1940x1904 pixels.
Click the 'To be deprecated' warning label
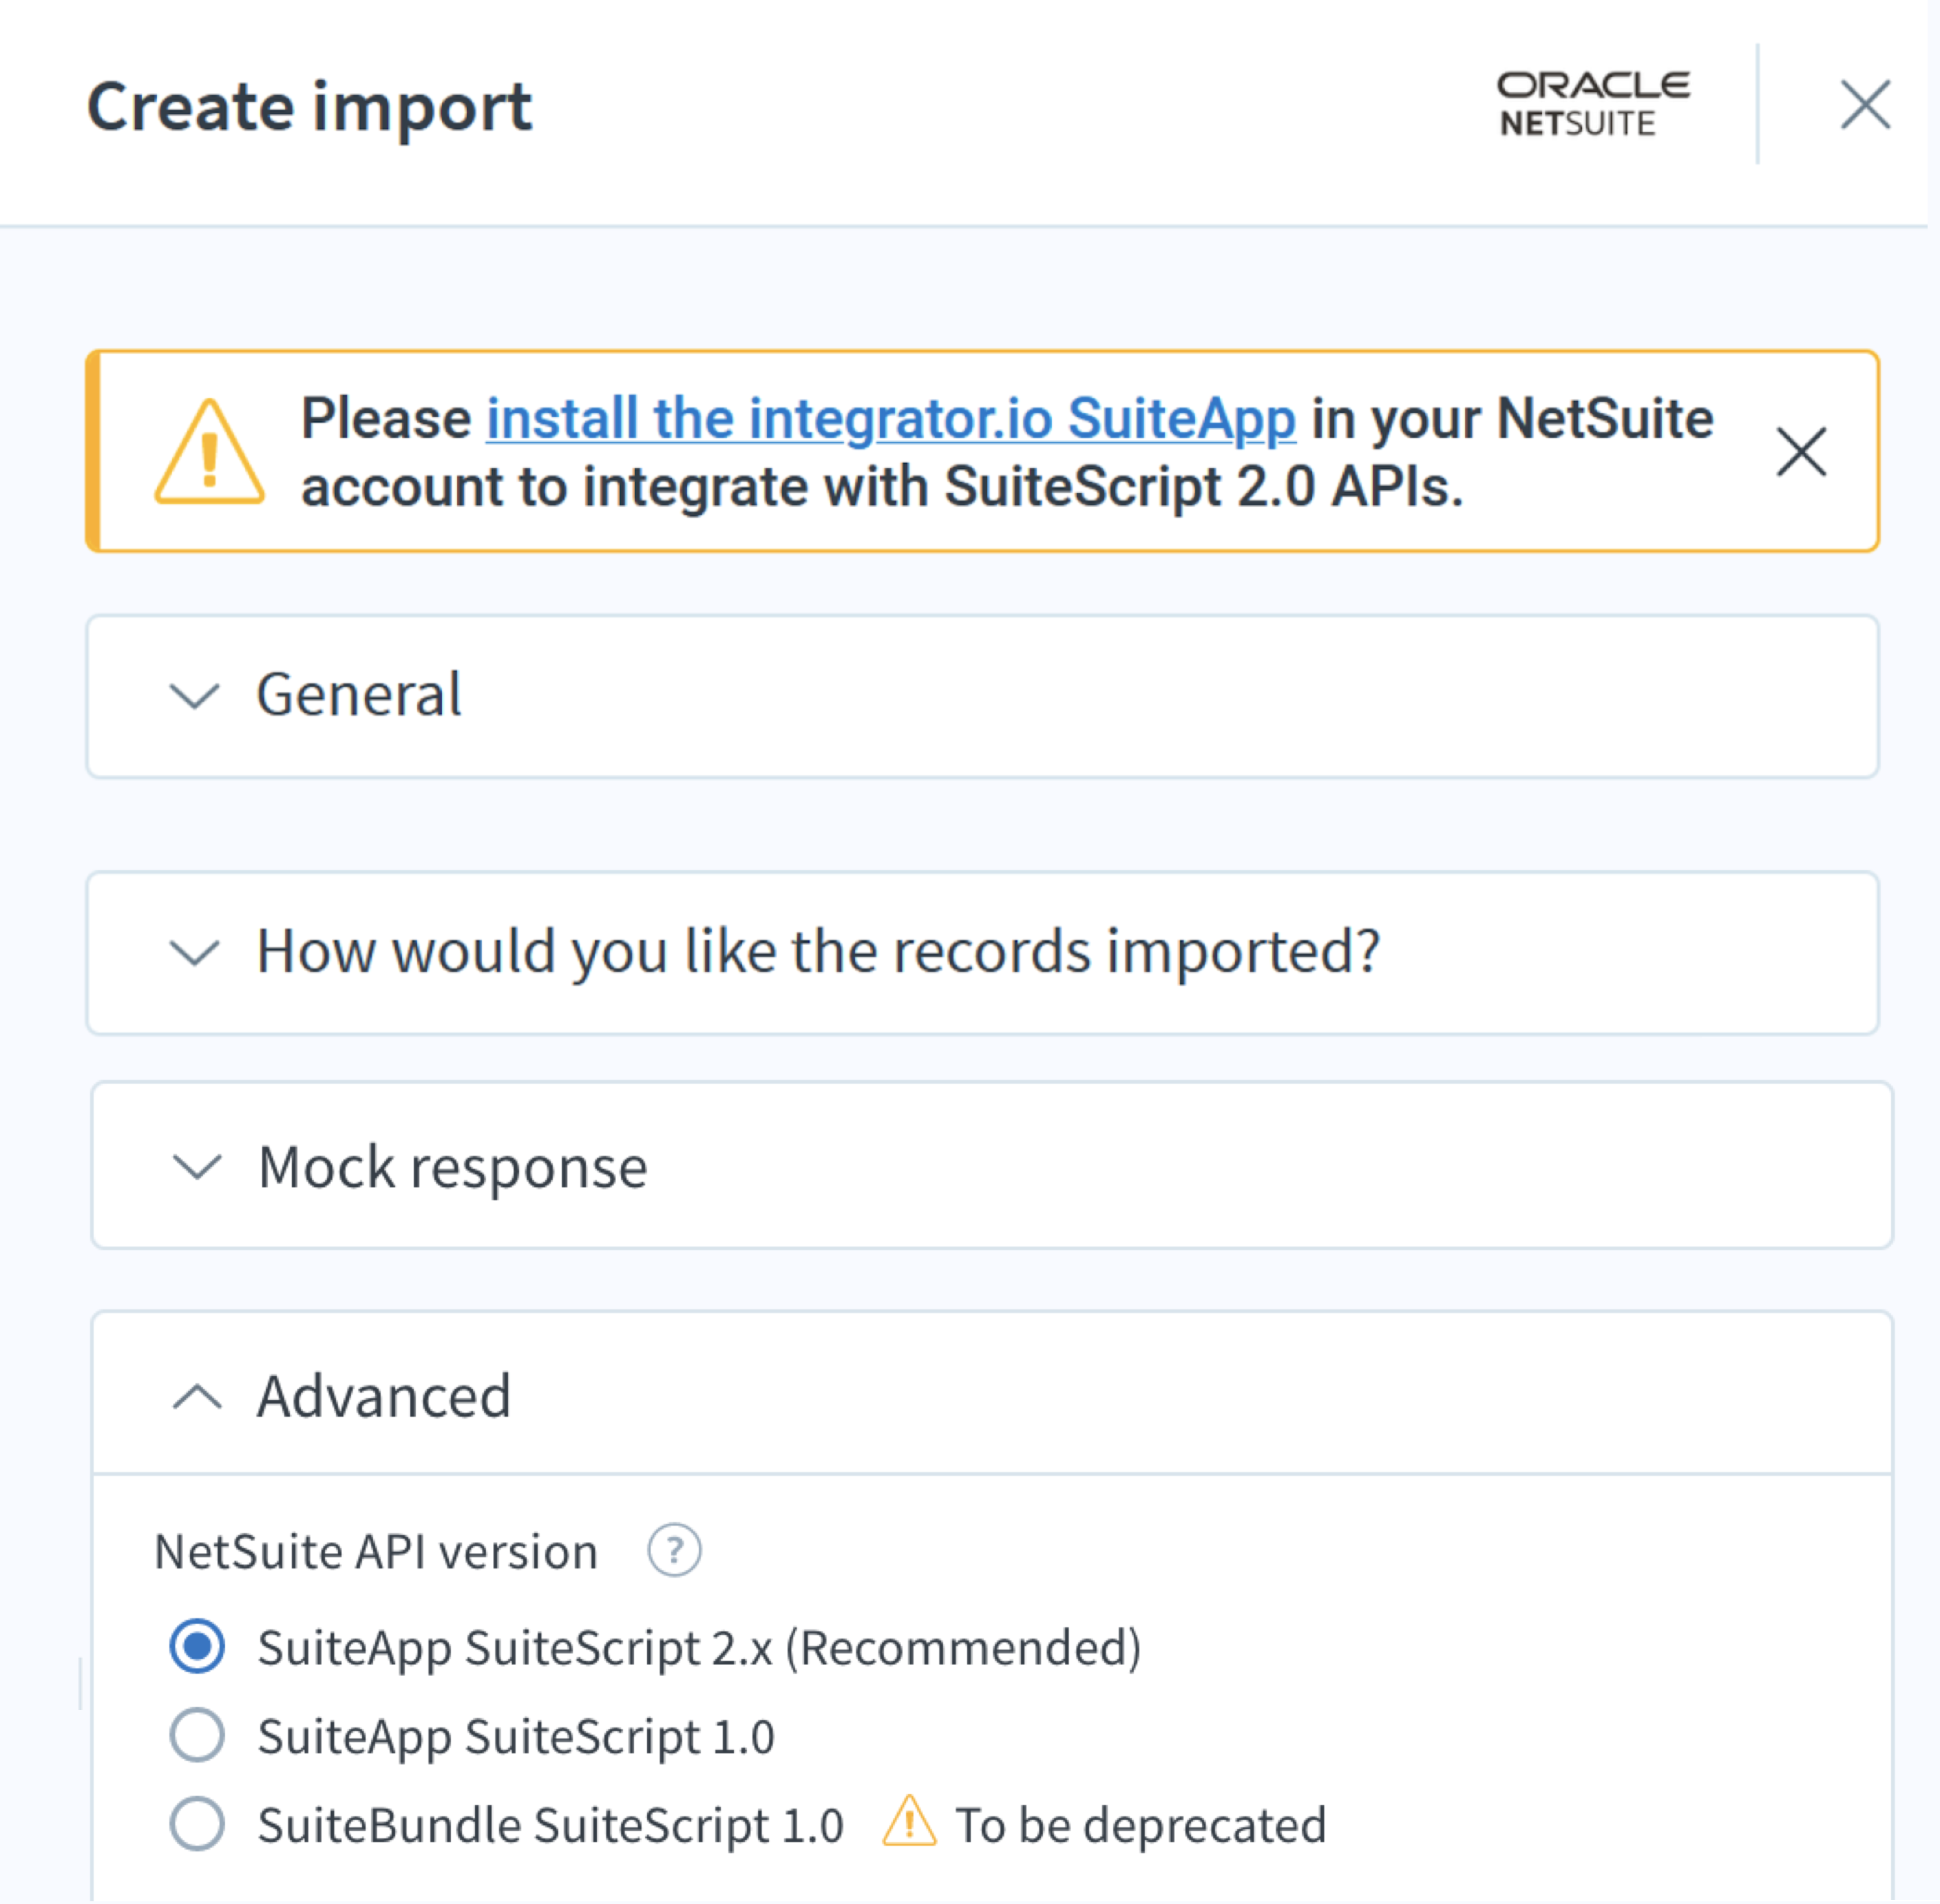1141,1823
